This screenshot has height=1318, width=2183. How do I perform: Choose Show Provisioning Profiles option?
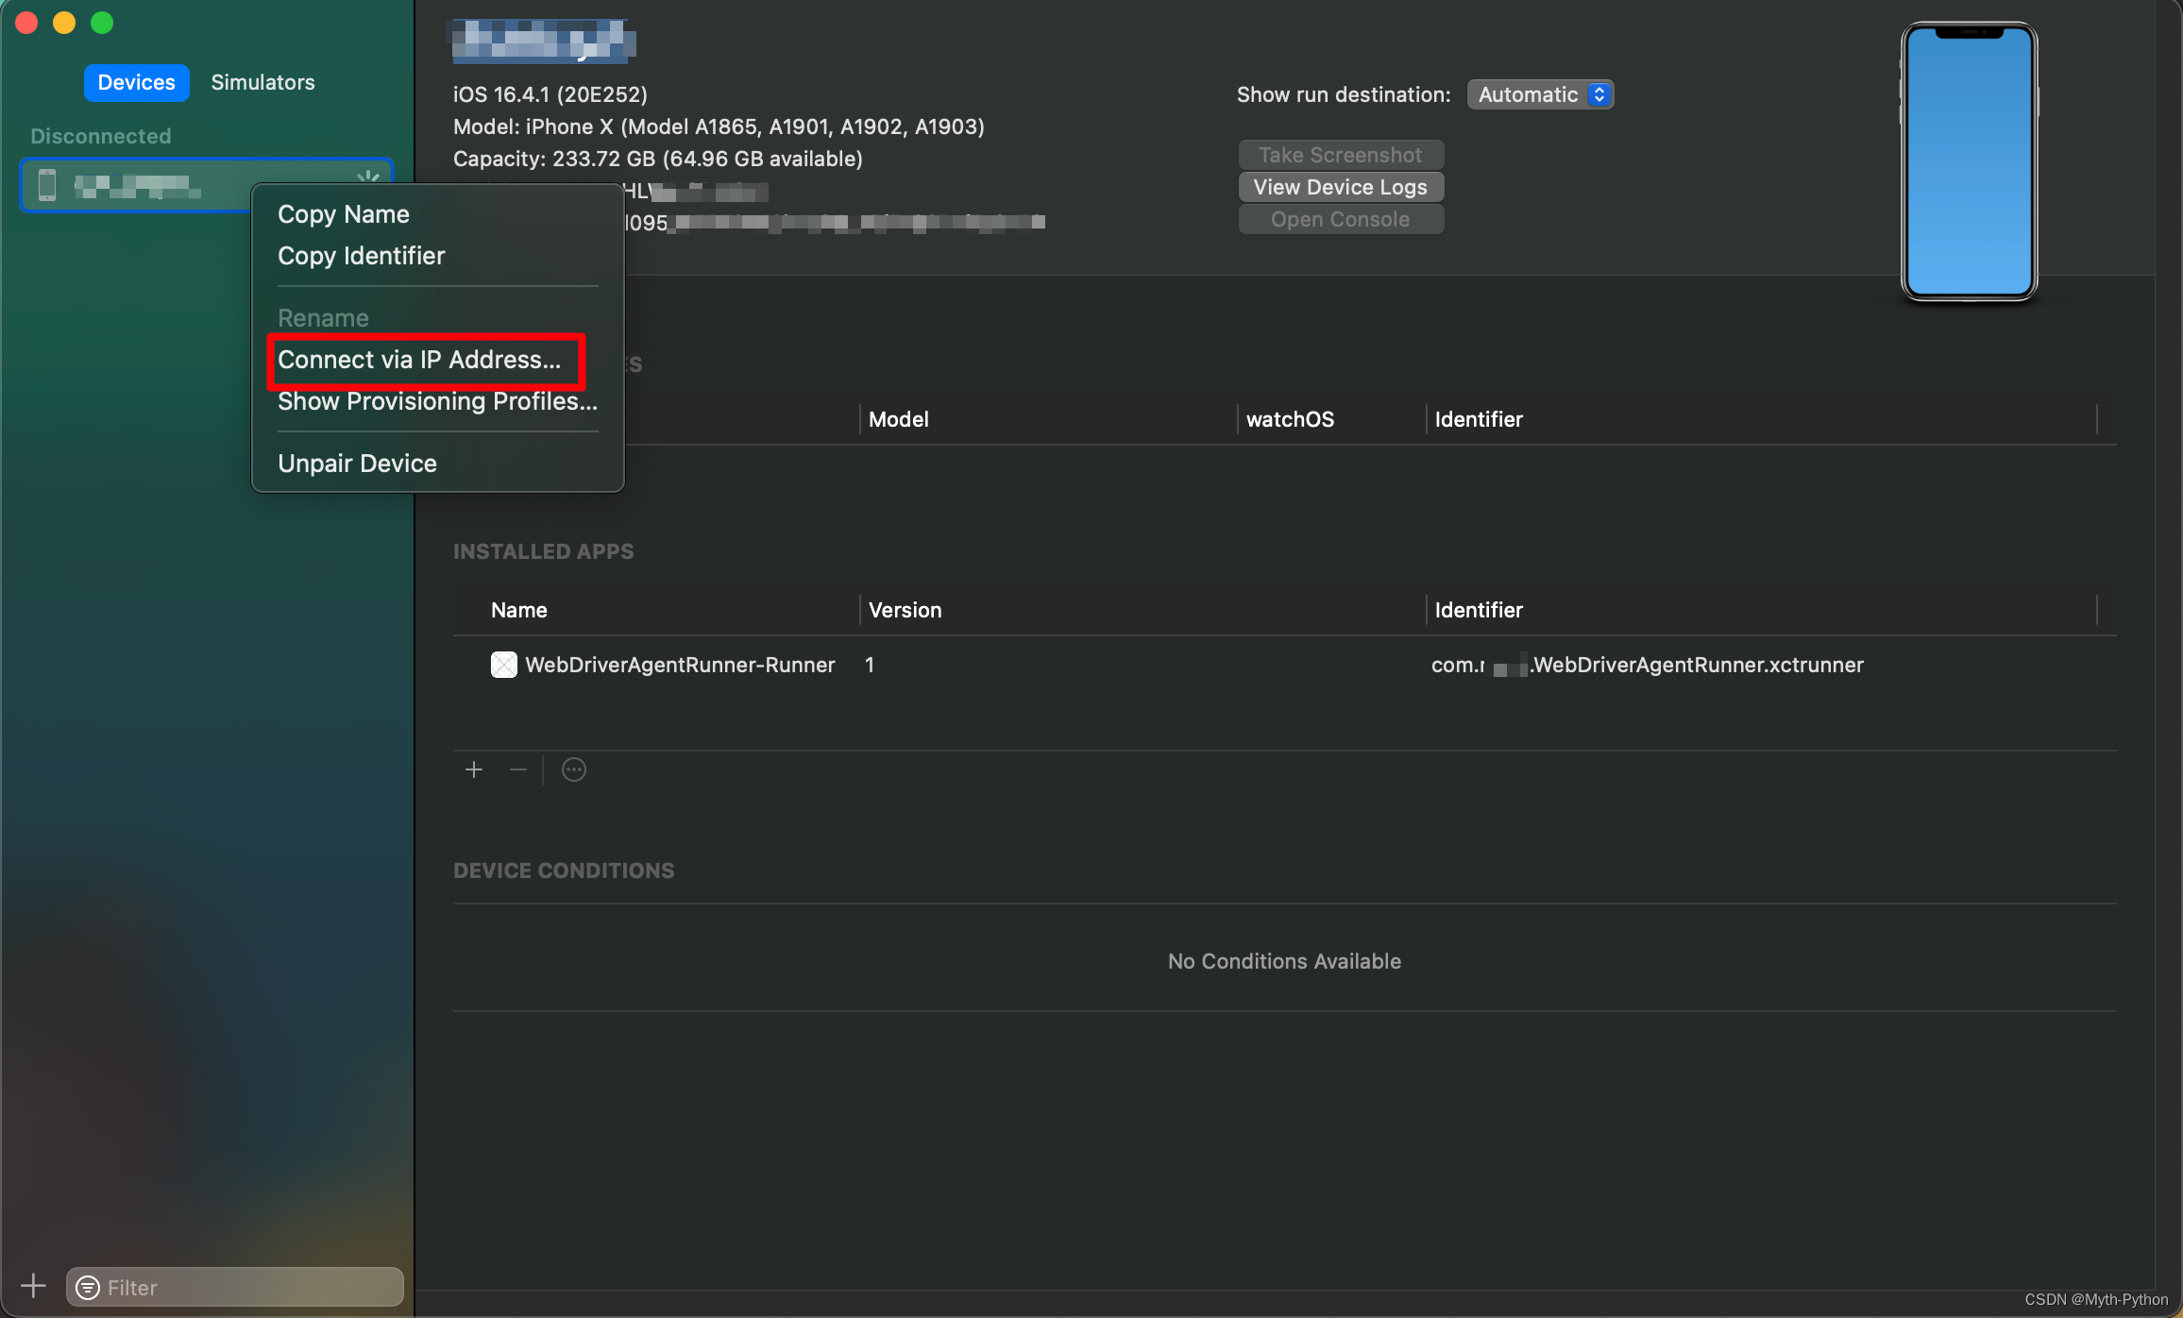point(437,401)
